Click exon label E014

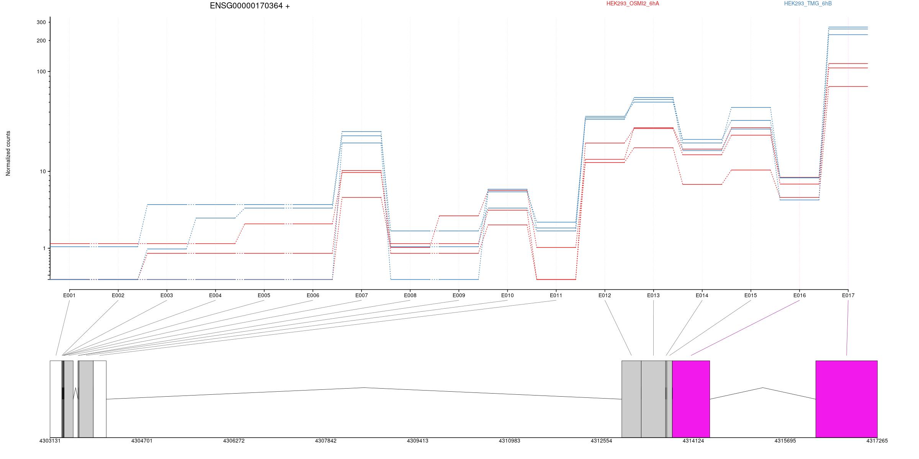[702, 295]
